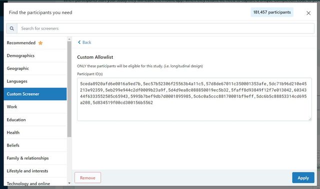
Task: Click the Custom Allowlist heading
Action: [x=95, y=57]
